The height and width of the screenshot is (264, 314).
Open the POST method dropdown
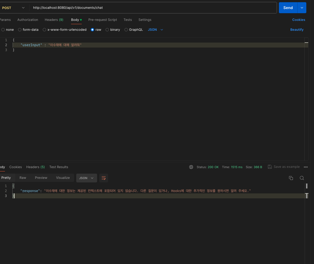pos(13,8)
